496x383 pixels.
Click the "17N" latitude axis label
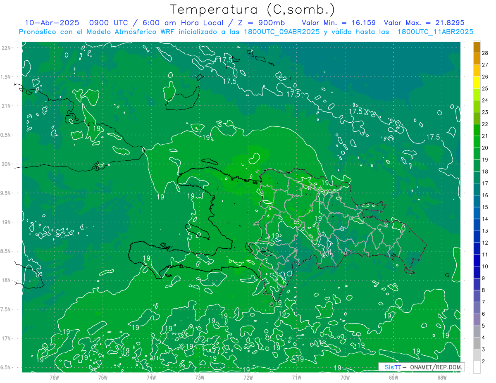point(6,338)
